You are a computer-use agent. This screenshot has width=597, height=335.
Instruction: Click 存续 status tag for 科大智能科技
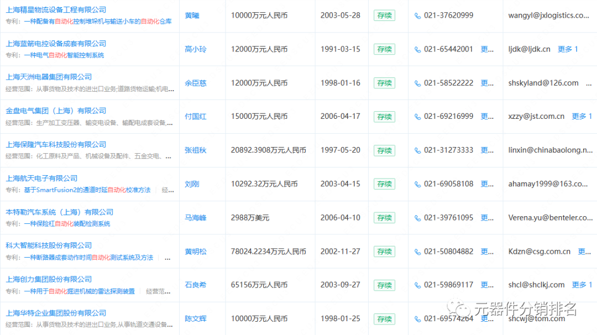pos(384,252)
